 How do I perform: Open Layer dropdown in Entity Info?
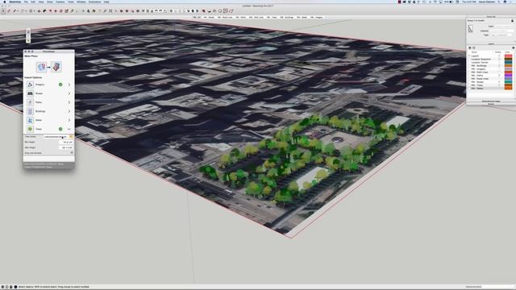(x=503, y=27)
